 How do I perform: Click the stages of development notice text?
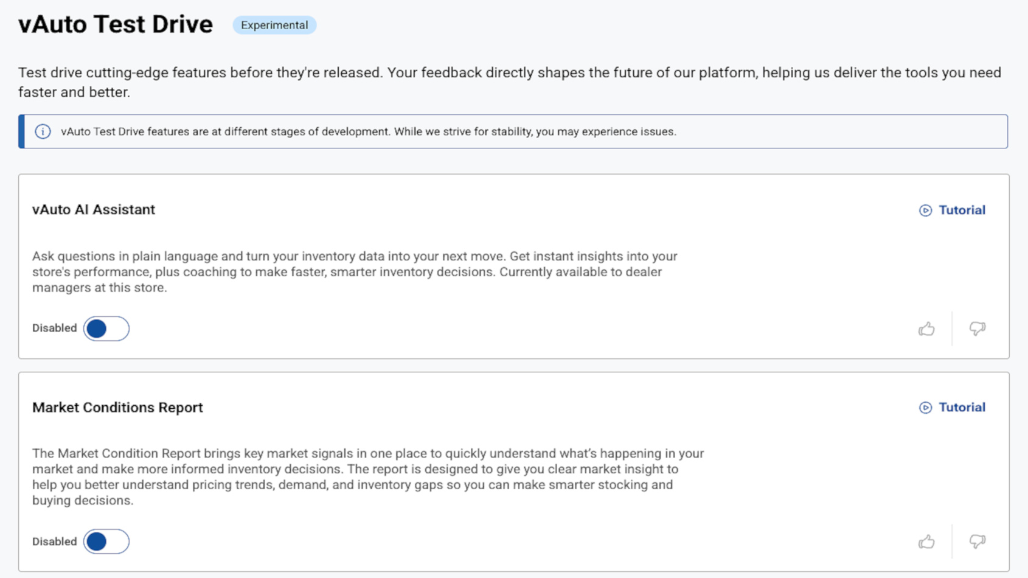pos(369,131)
